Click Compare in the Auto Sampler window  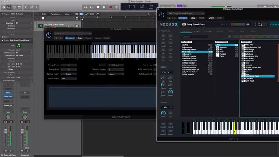coord(70,38)
